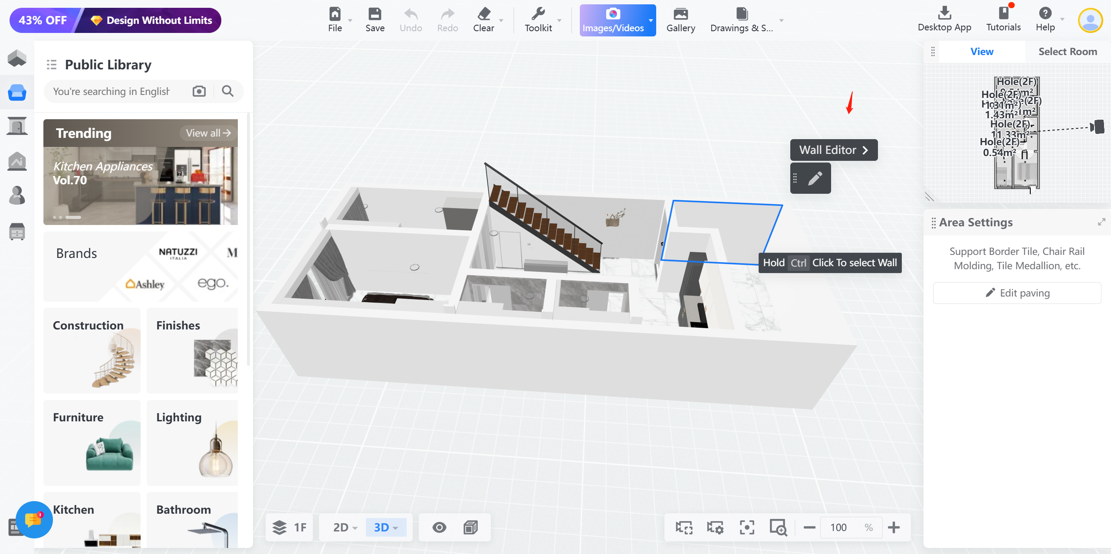Expand the Images/Videos dropdown arrow

pos(651,20)
